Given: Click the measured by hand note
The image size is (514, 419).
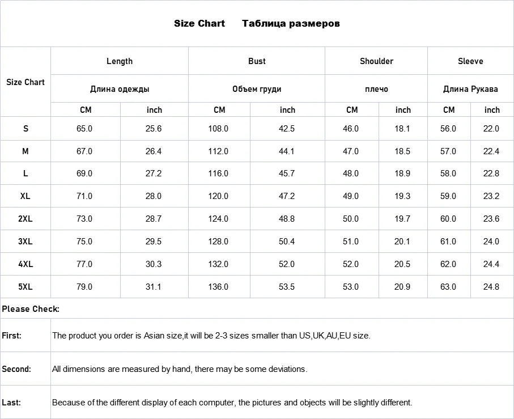Looking at the screenshot, I should [180, 369].
